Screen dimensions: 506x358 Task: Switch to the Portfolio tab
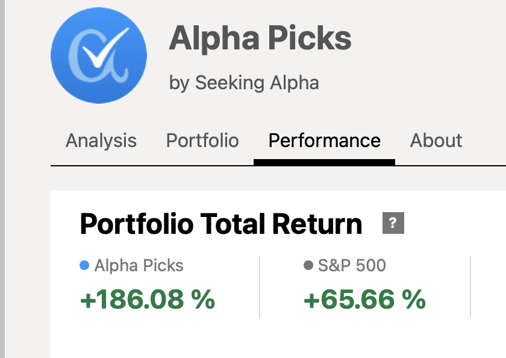tap(202, 140)
